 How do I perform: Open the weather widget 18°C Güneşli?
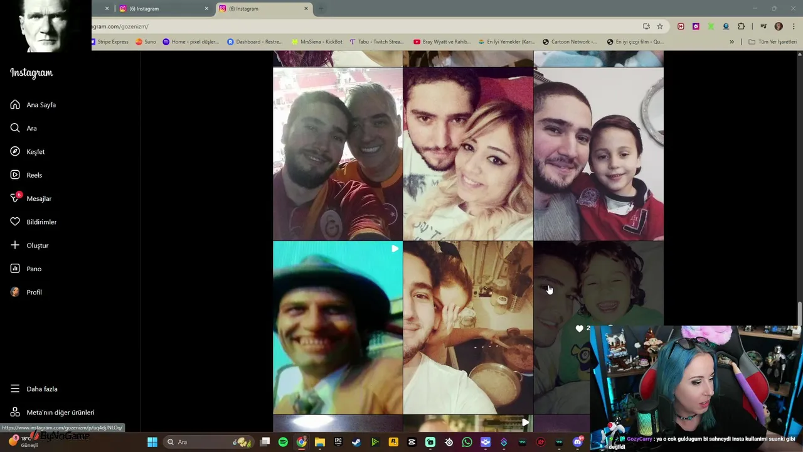pyautogui.click(x=24, y=441)
